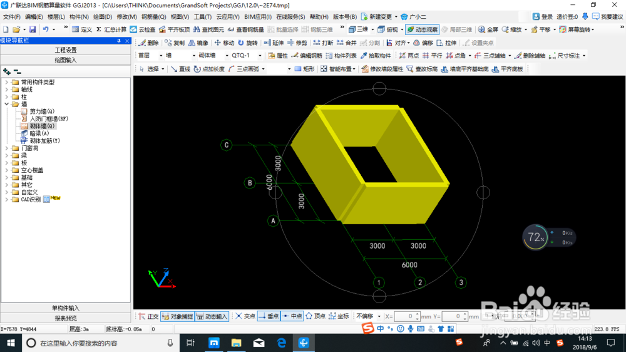Click 拾取构件 pick component eyedropper

coord(376,56)
